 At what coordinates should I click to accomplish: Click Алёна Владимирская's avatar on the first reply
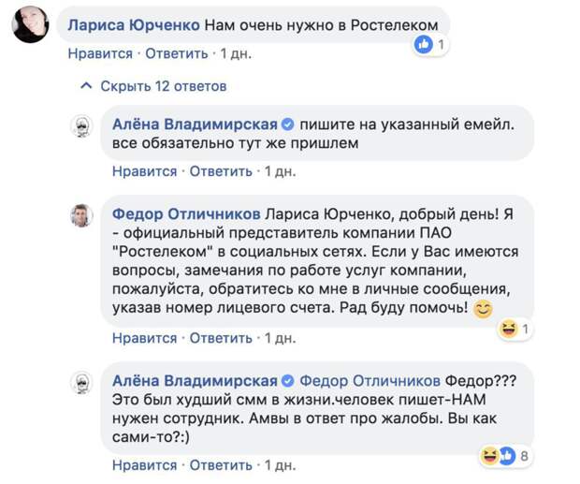pos(82,127)
